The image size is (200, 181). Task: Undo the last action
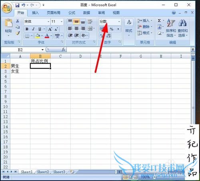[24, 5]
